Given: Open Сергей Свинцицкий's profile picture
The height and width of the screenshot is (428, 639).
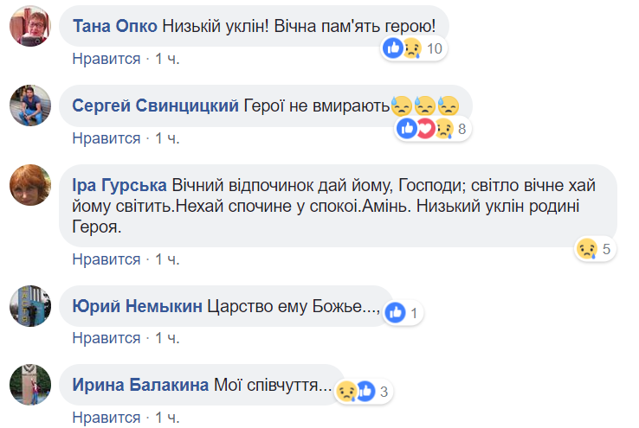Looking at the screenshot, I should coord(27,107).
